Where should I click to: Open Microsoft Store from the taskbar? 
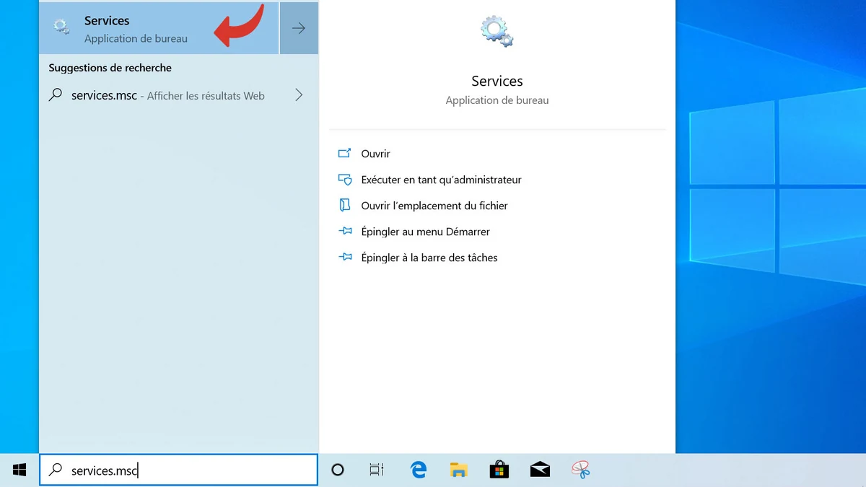(x=499, y=470)
